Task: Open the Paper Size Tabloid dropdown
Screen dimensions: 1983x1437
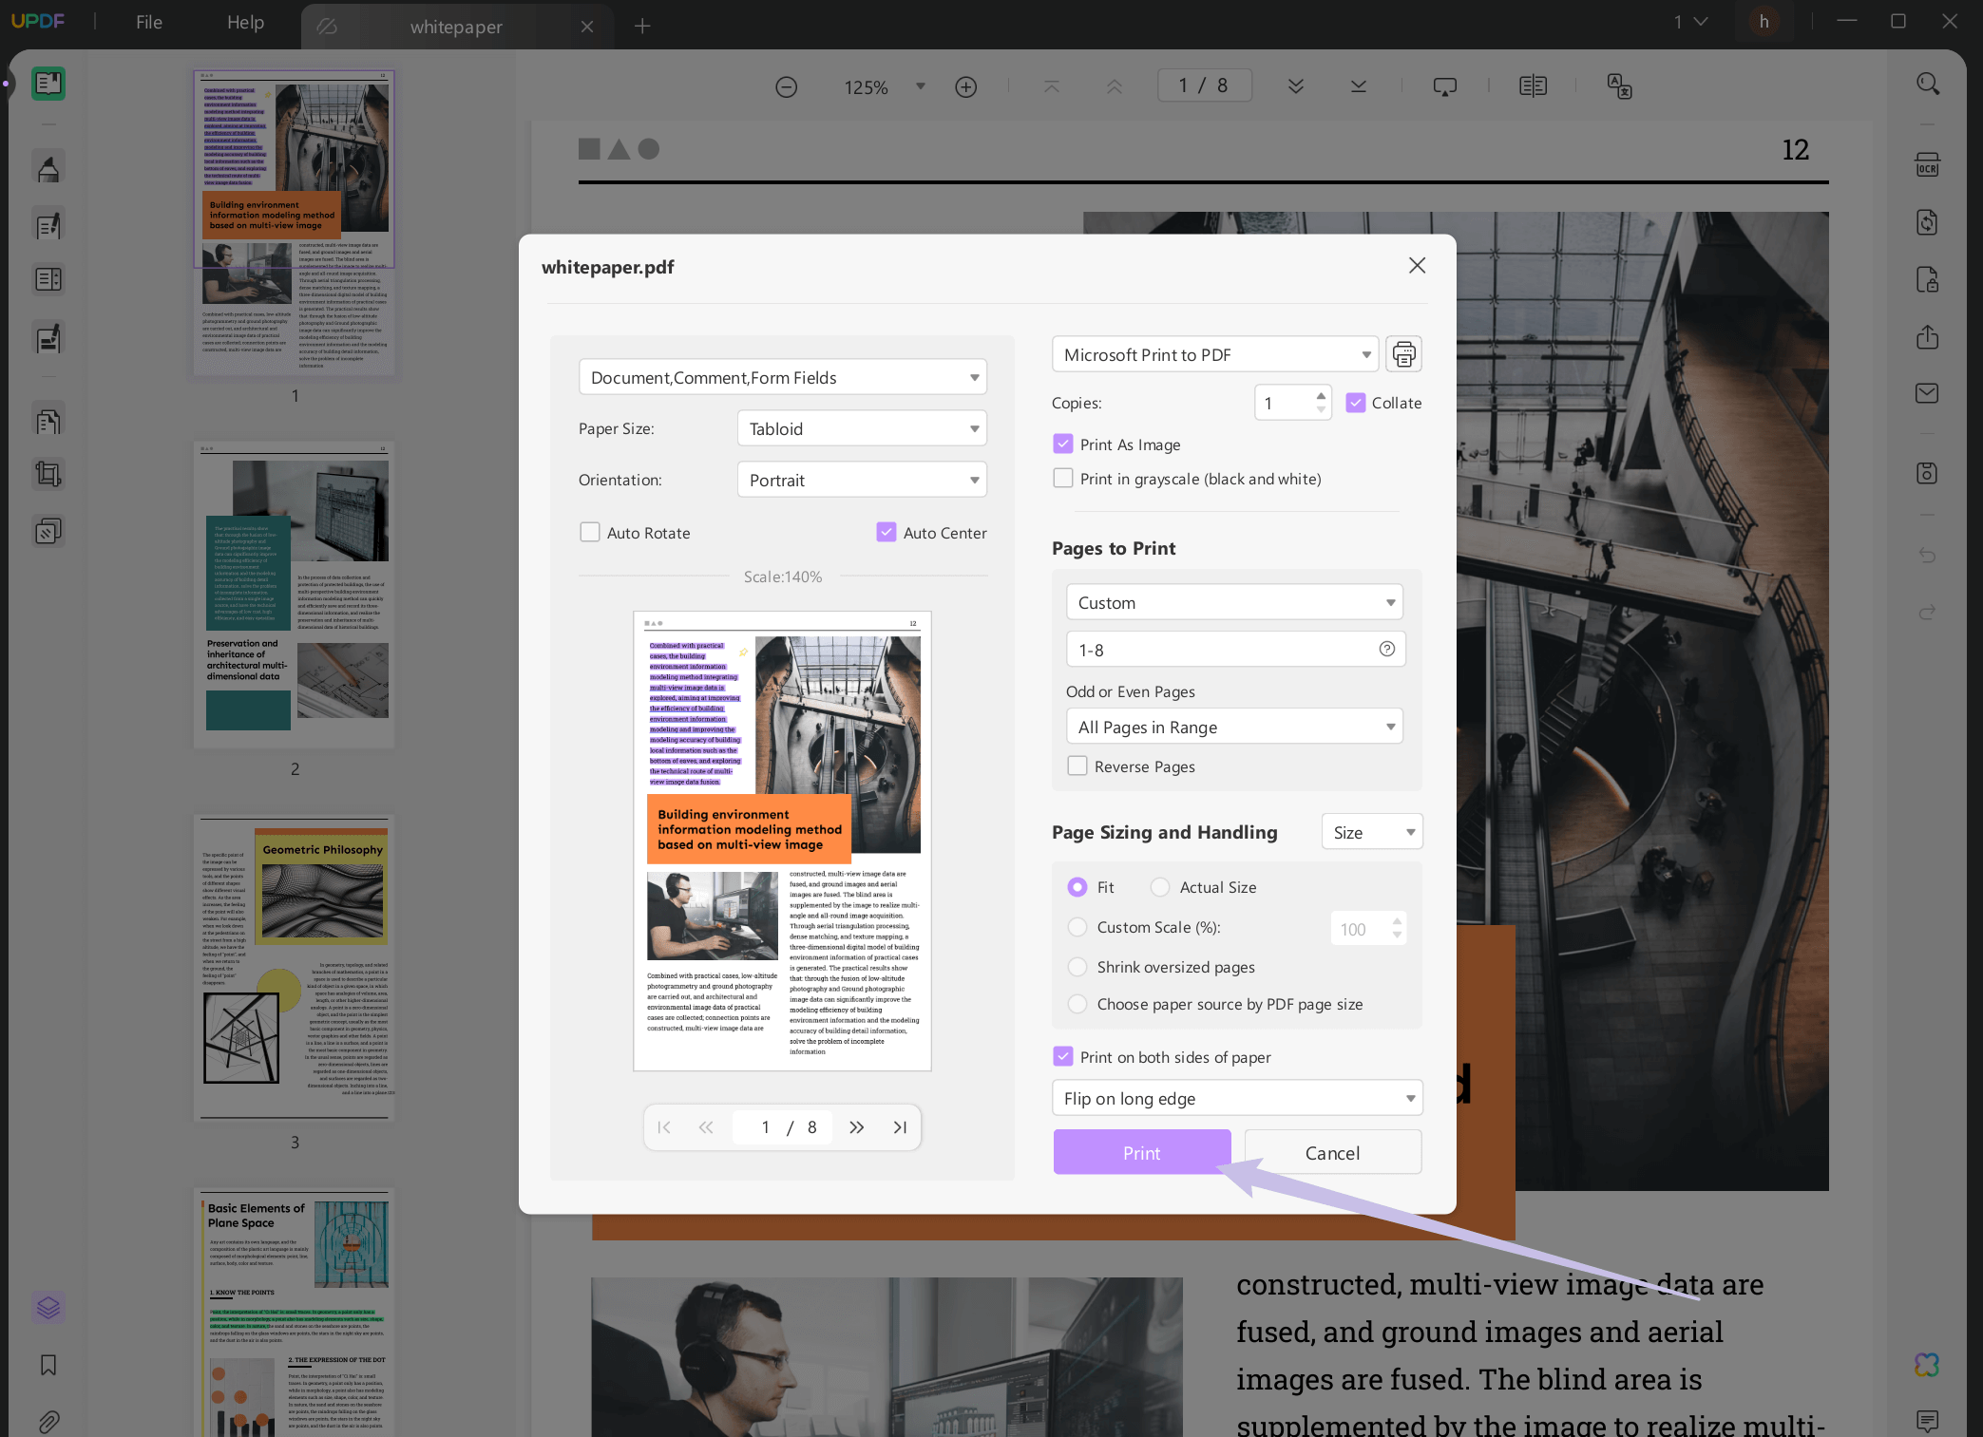Action: [861, 428]
